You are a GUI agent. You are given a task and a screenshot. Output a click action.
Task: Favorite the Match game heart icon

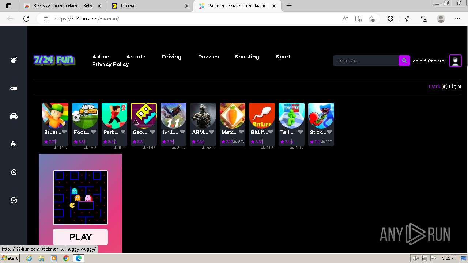pos(241,132)
